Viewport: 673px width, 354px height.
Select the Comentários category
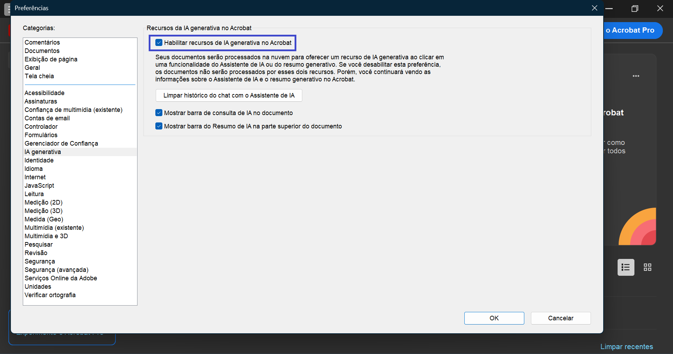point(80,42)
